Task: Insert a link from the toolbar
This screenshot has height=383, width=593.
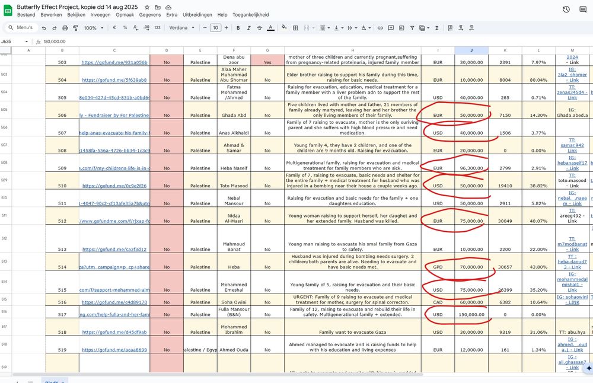Action: [x=380, y=28]
